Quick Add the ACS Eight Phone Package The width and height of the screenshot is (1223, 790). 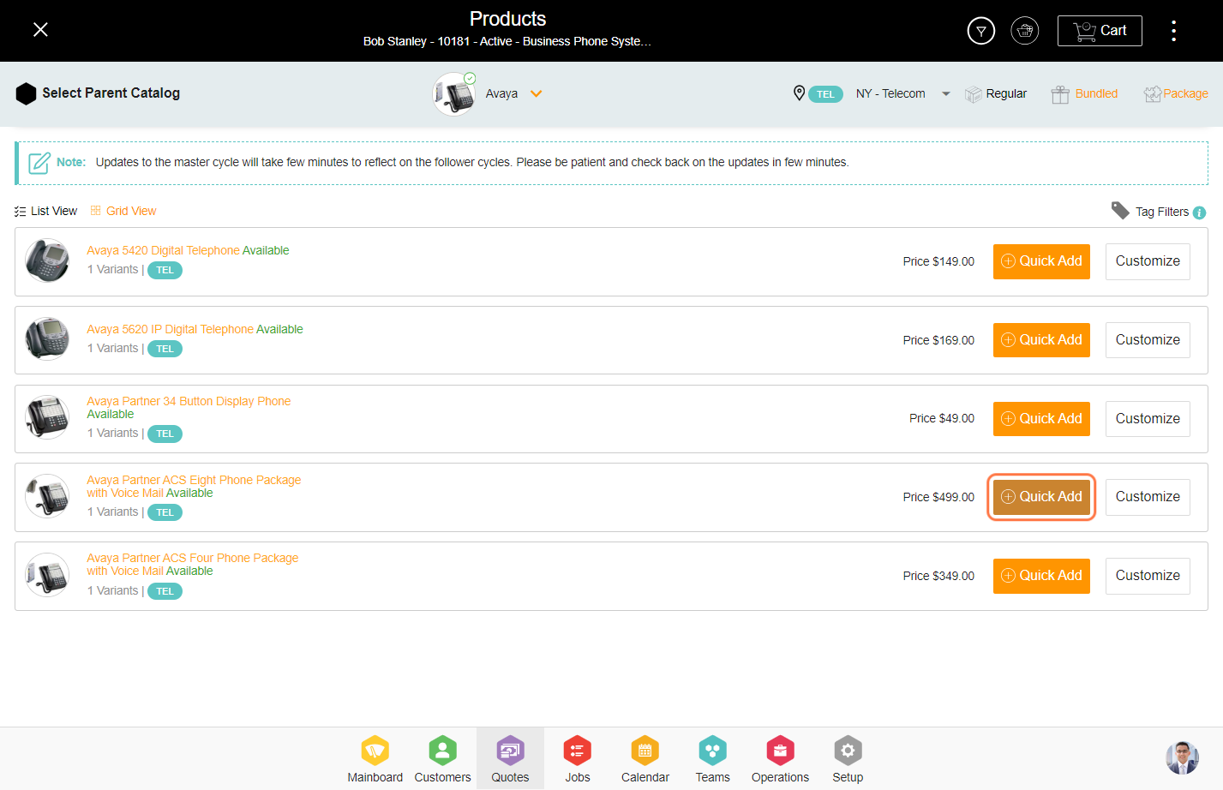(x=1041, y=497)
